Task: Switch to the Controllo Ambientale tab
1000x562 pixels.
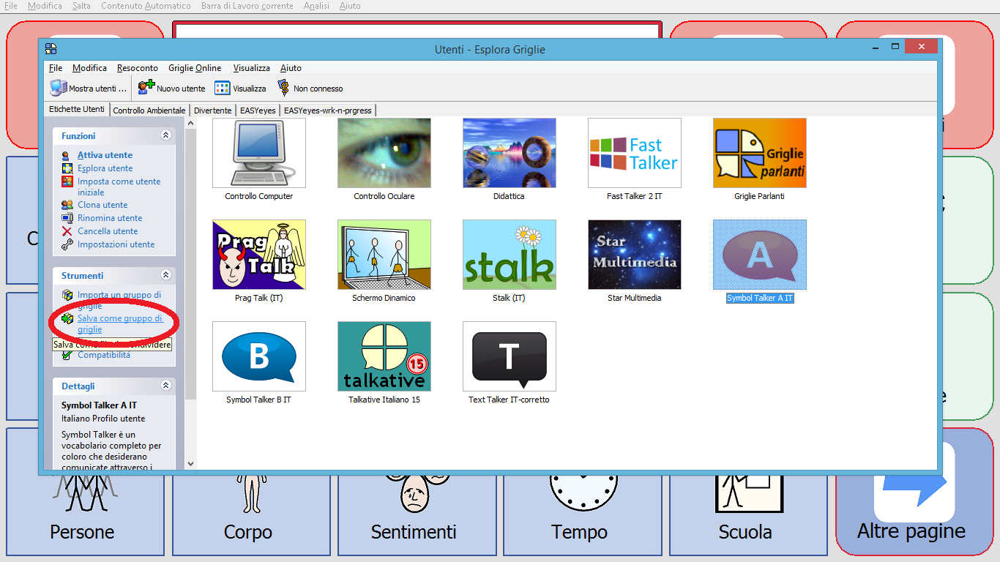Action: 149,110
